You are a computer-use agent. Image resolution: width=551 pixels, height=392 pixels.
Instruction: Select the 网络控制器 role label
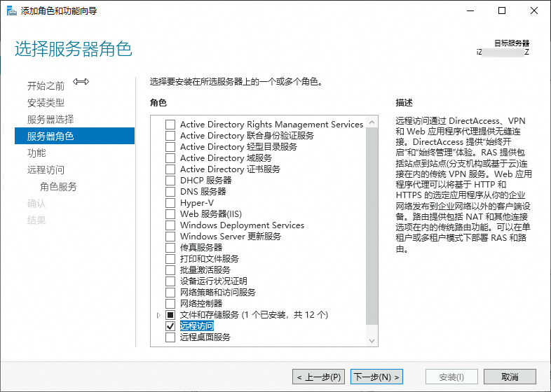pos(201,304)
